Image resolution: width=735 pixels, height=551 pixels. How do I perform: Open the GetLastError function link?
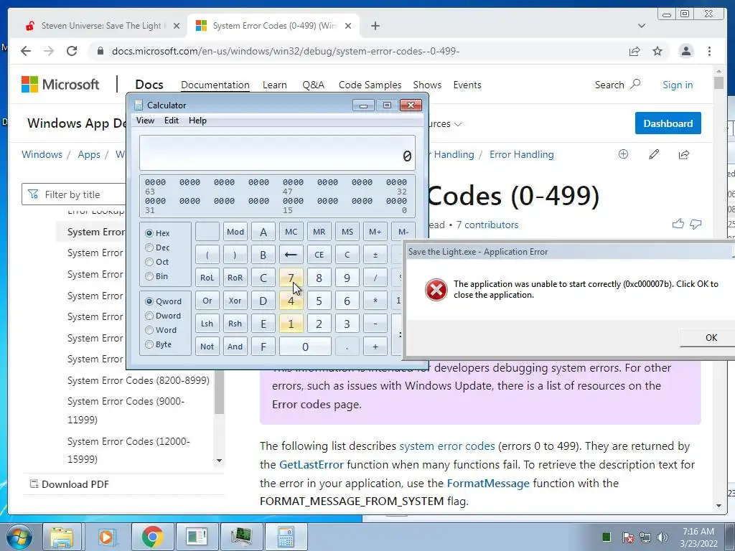click(312, 465)
